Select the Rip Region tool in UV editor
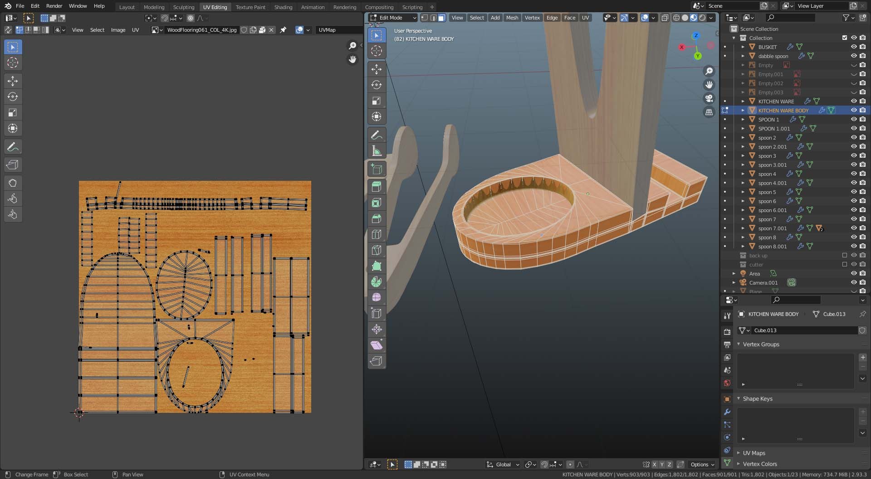Image resolution: width=871 pixels, height=479 pixels. pos(13,165)
